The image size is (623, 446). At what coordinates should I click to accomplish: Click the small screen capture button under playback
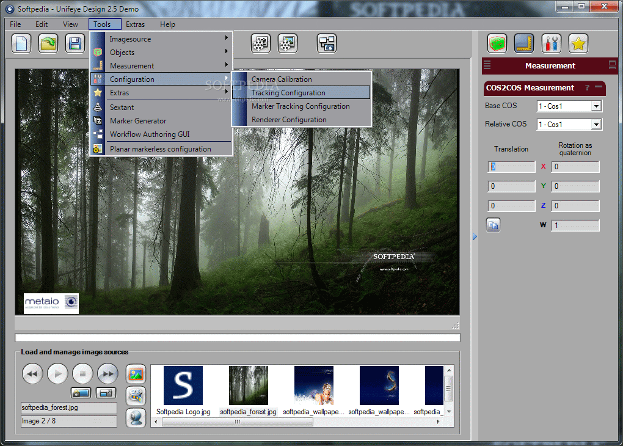tap(106, 393)
